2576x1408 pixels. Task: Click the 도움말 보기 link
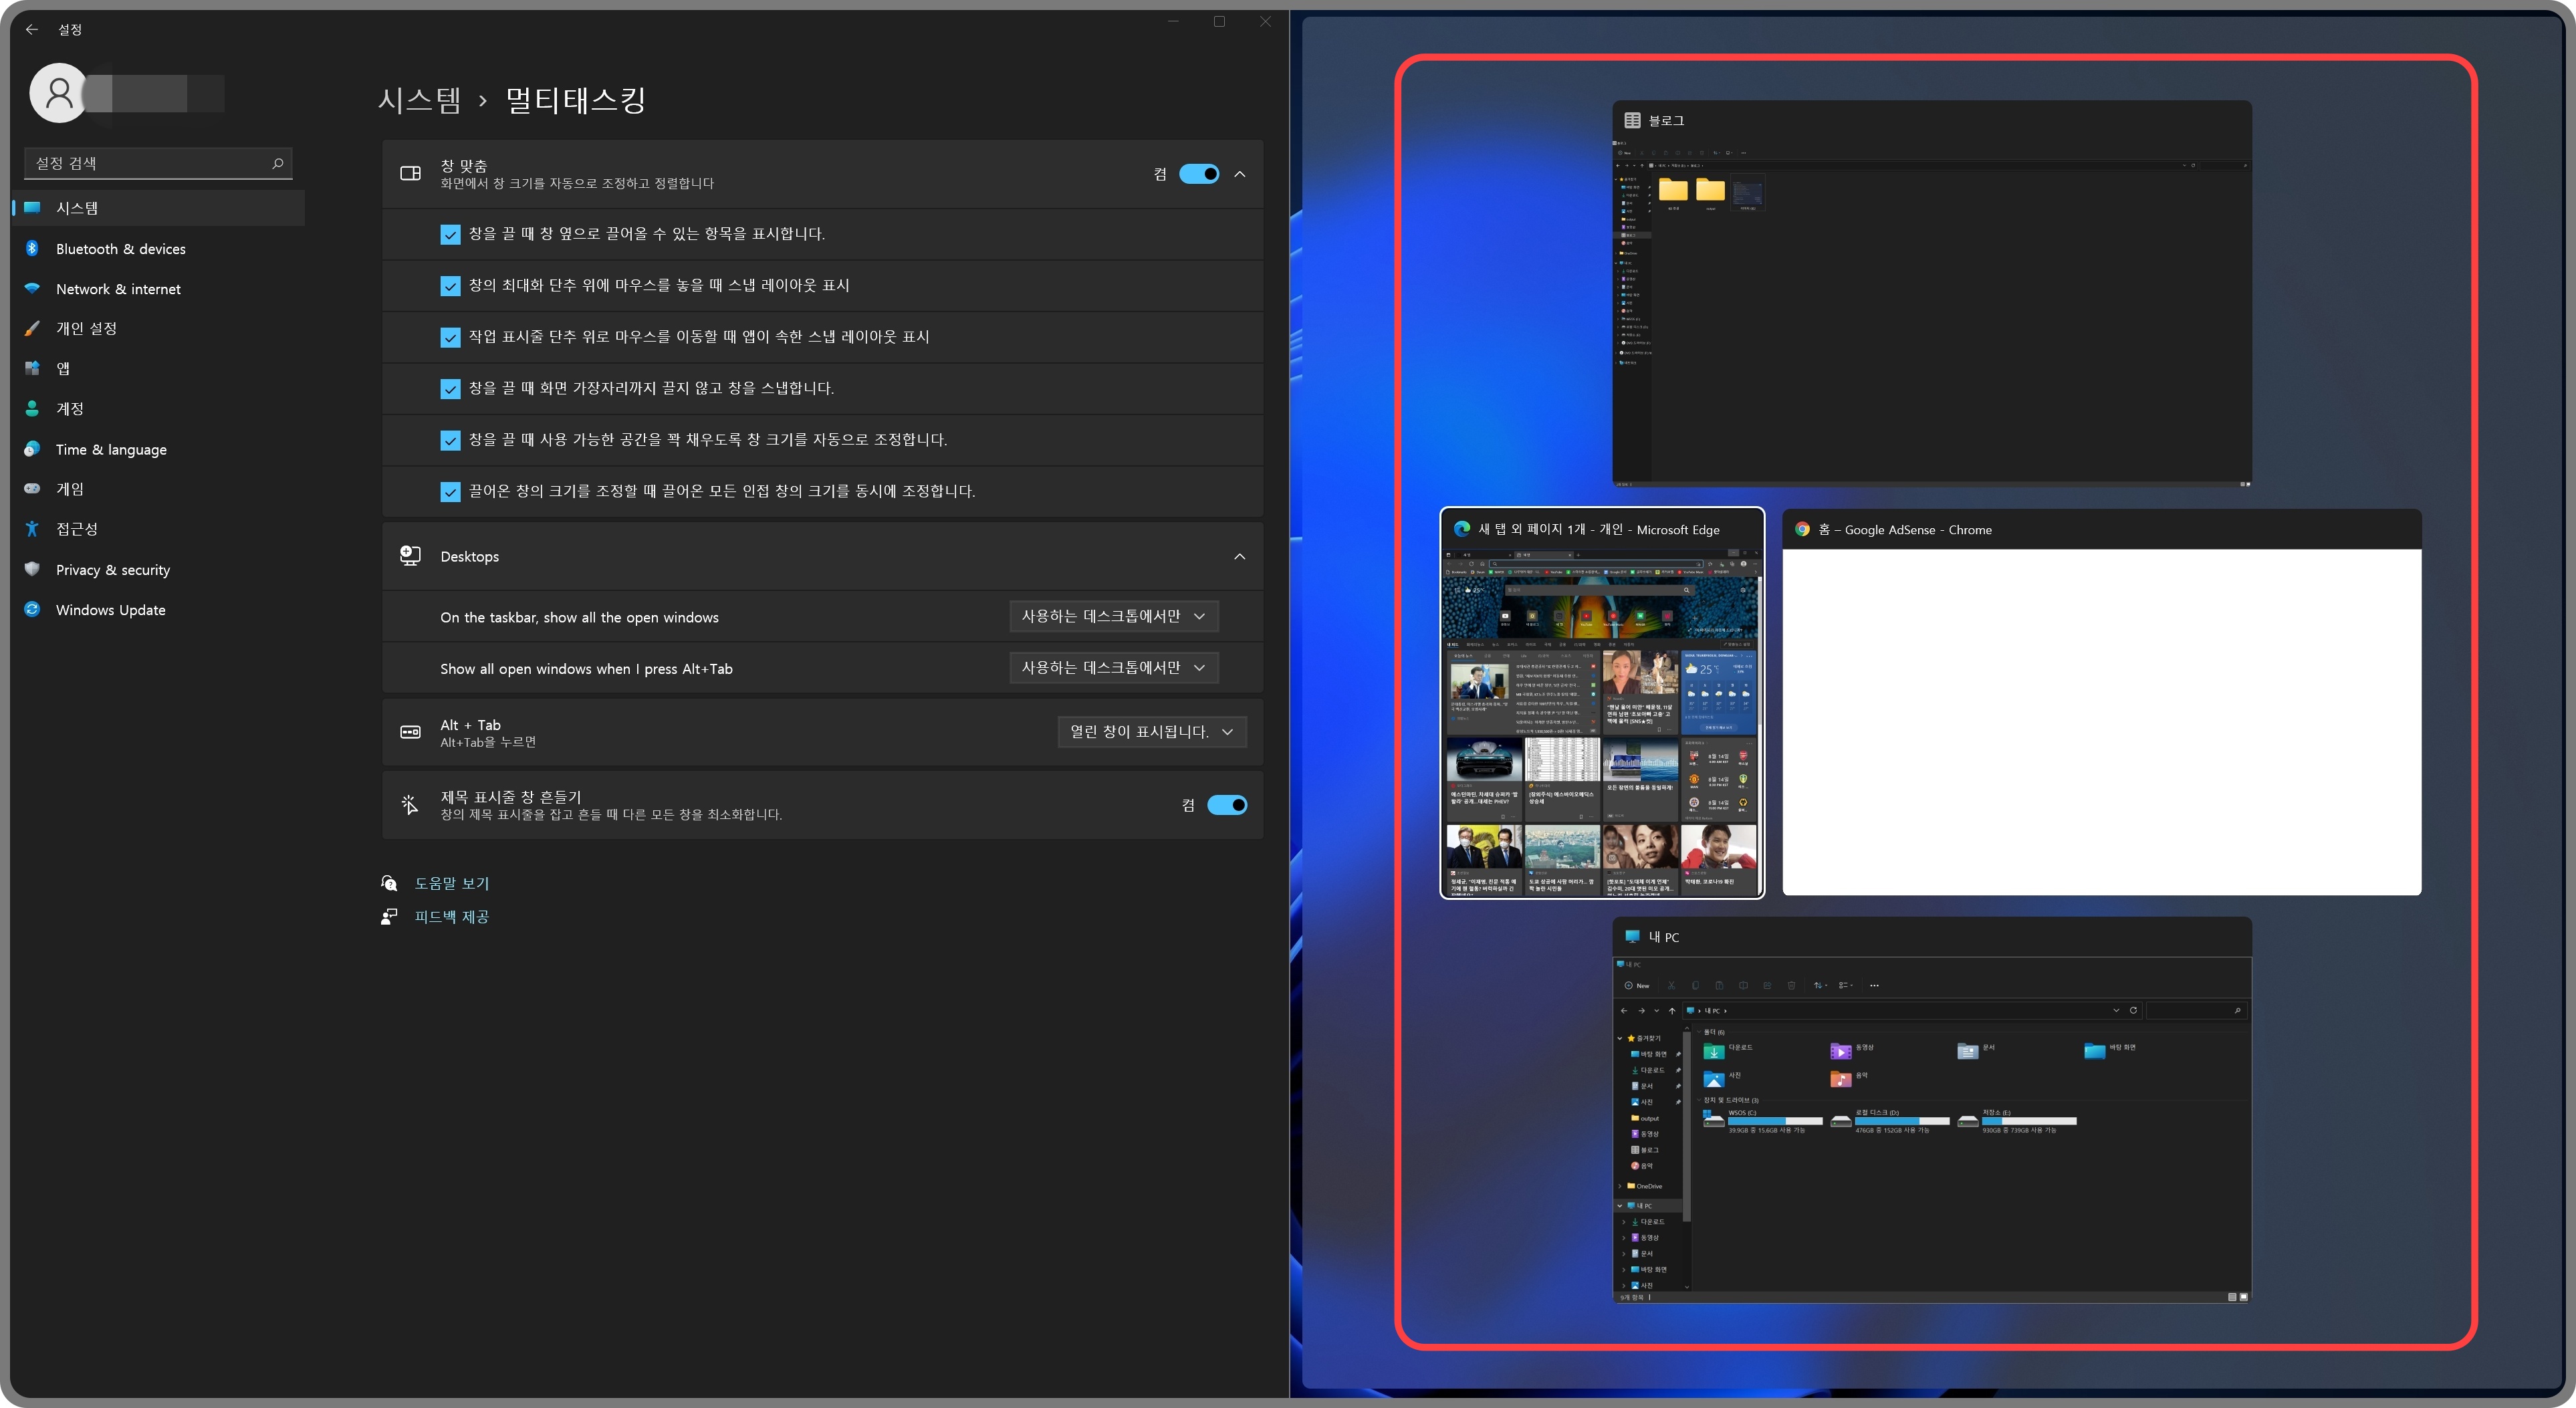[451, 883]
